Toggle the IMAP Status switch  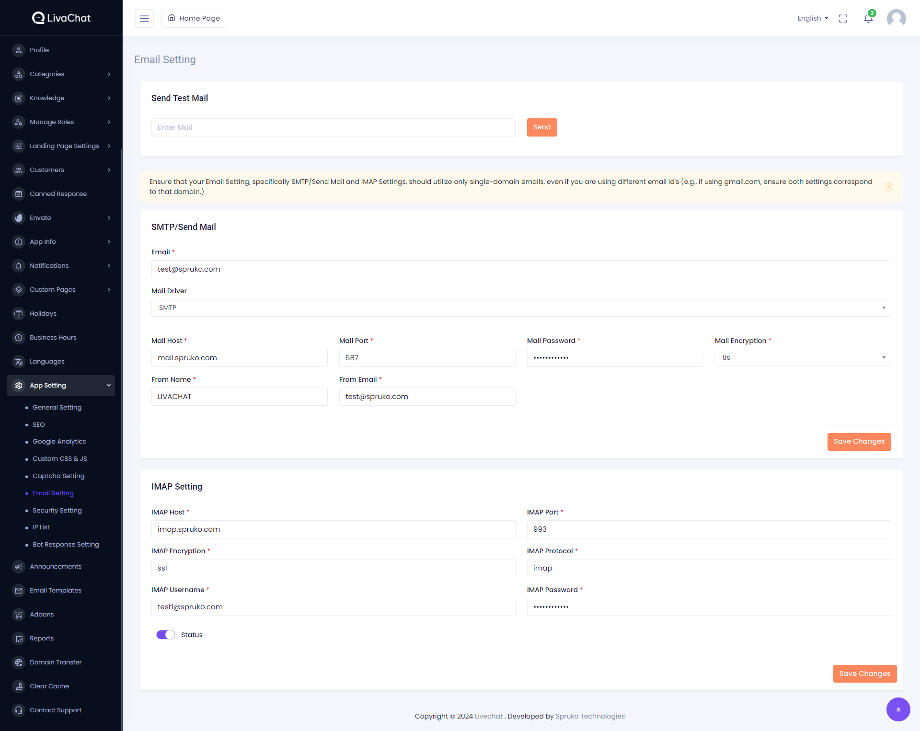point(166,635)
